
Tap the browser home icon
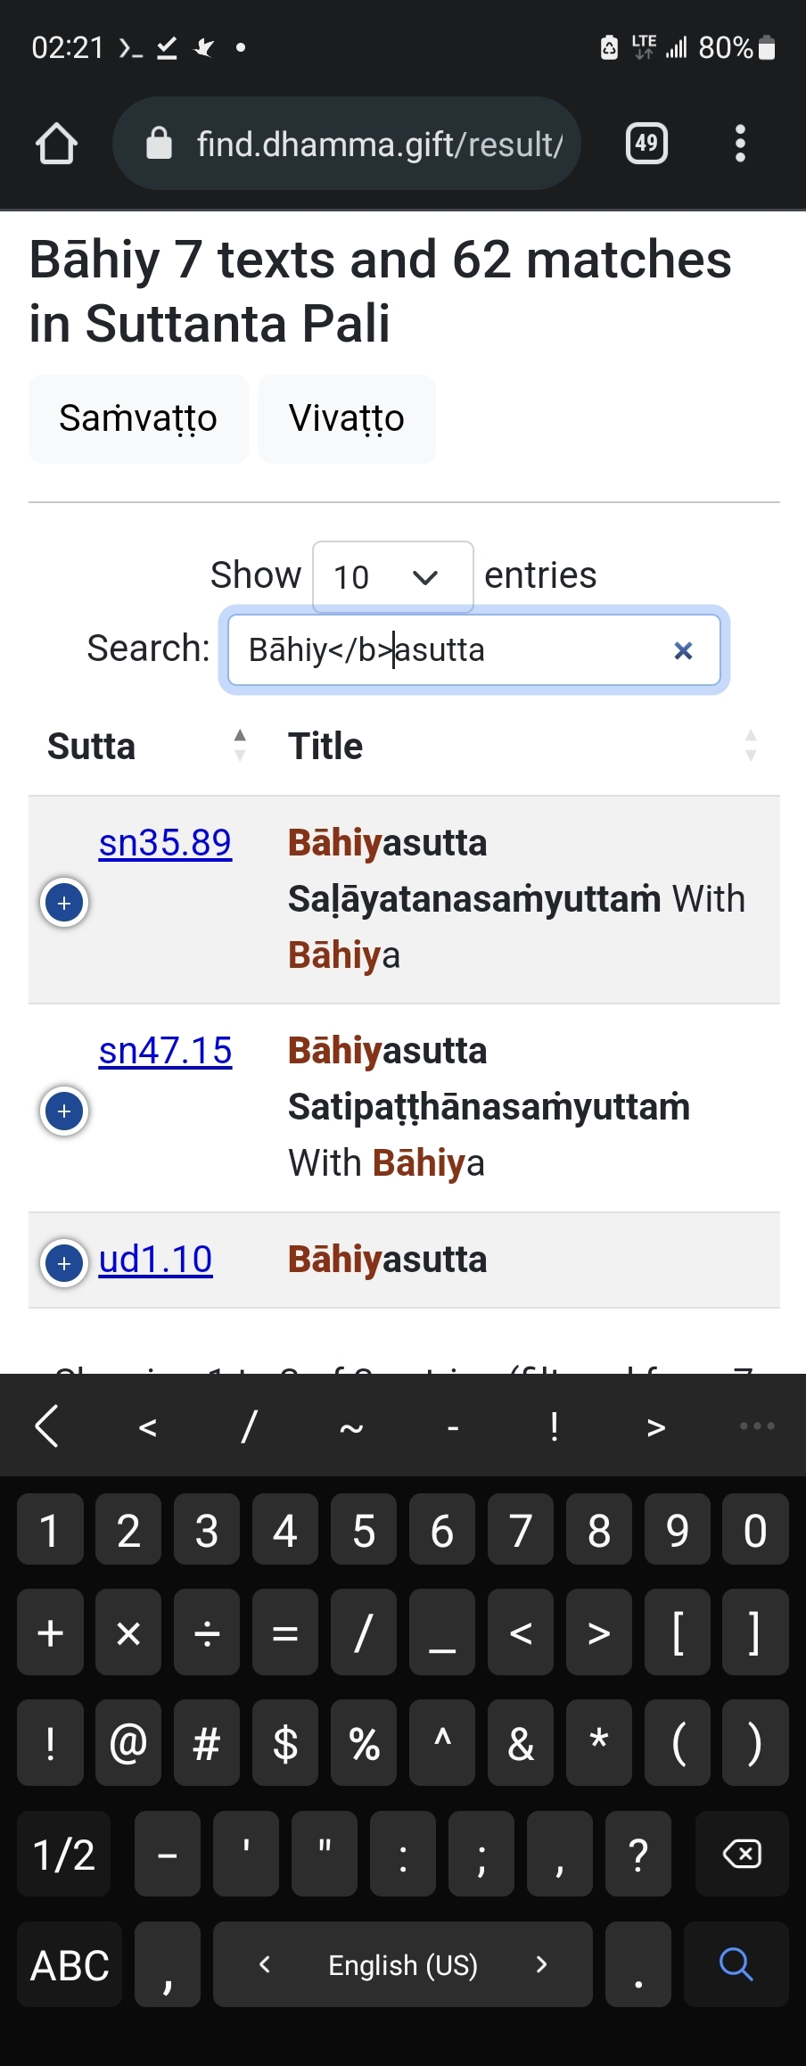(56, 144)
